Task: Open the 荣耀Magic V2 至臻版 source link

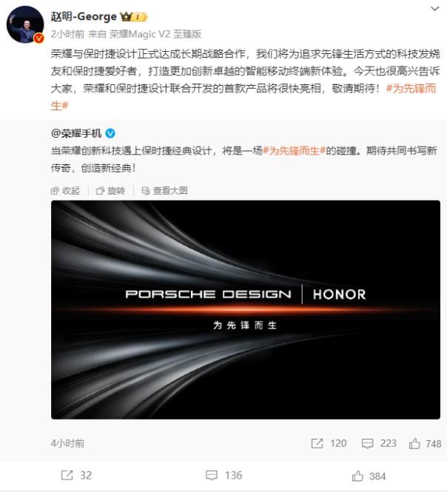Action: [x=155, y=34]
